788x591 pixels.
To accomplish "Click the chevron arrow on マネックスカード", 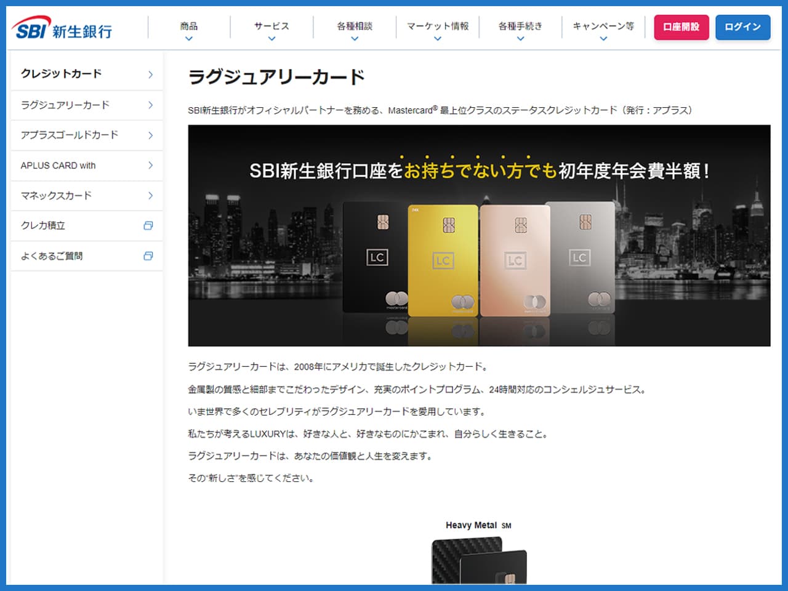I will (150, 196).
